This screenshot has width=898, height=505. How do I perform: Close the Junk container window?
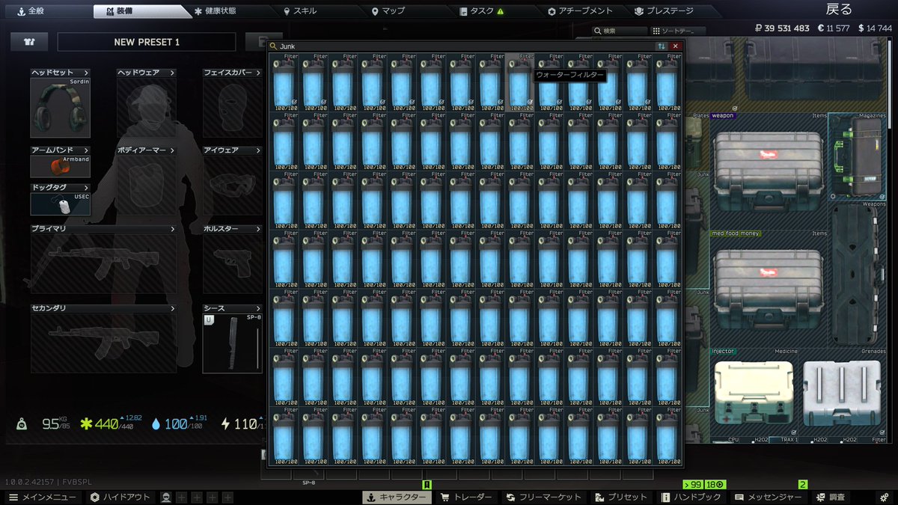coord(676,46)
